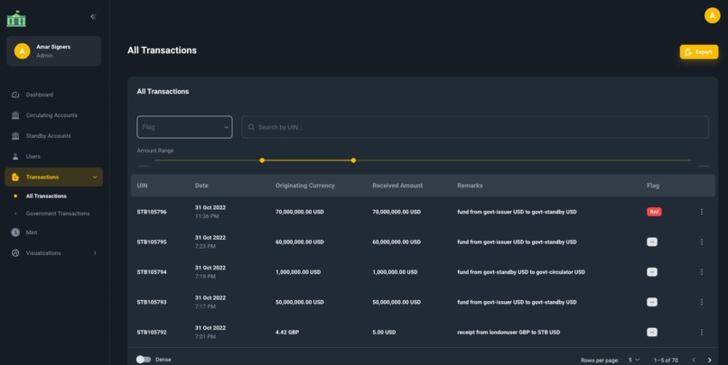This screenshot has width=728, height=365.
Task: Click UIN STB105795
Action: point(152,242)
